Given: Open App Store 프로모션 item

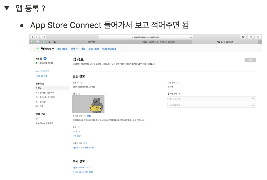Looking at the screenshot, I should point(44,123).
